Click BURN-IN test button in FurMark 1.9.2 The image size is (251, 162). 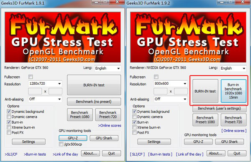click(x=205, y=91)
